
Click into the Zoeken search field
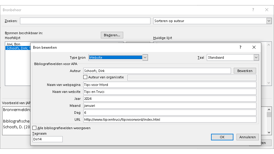[x=85, y=21]
